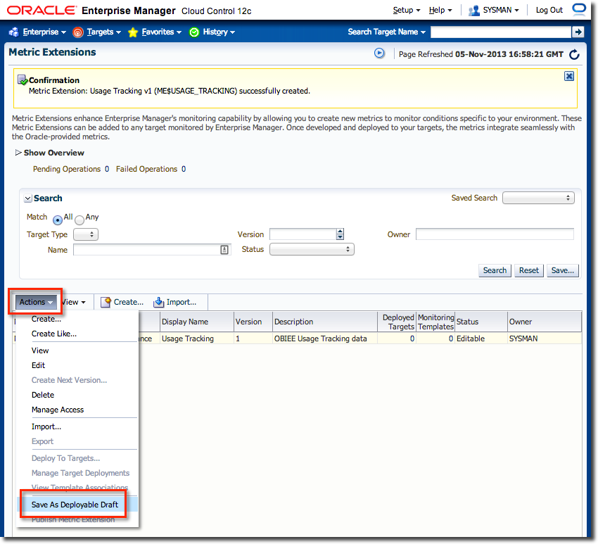Select Manage Access from Actions menu

pos(58,410)
